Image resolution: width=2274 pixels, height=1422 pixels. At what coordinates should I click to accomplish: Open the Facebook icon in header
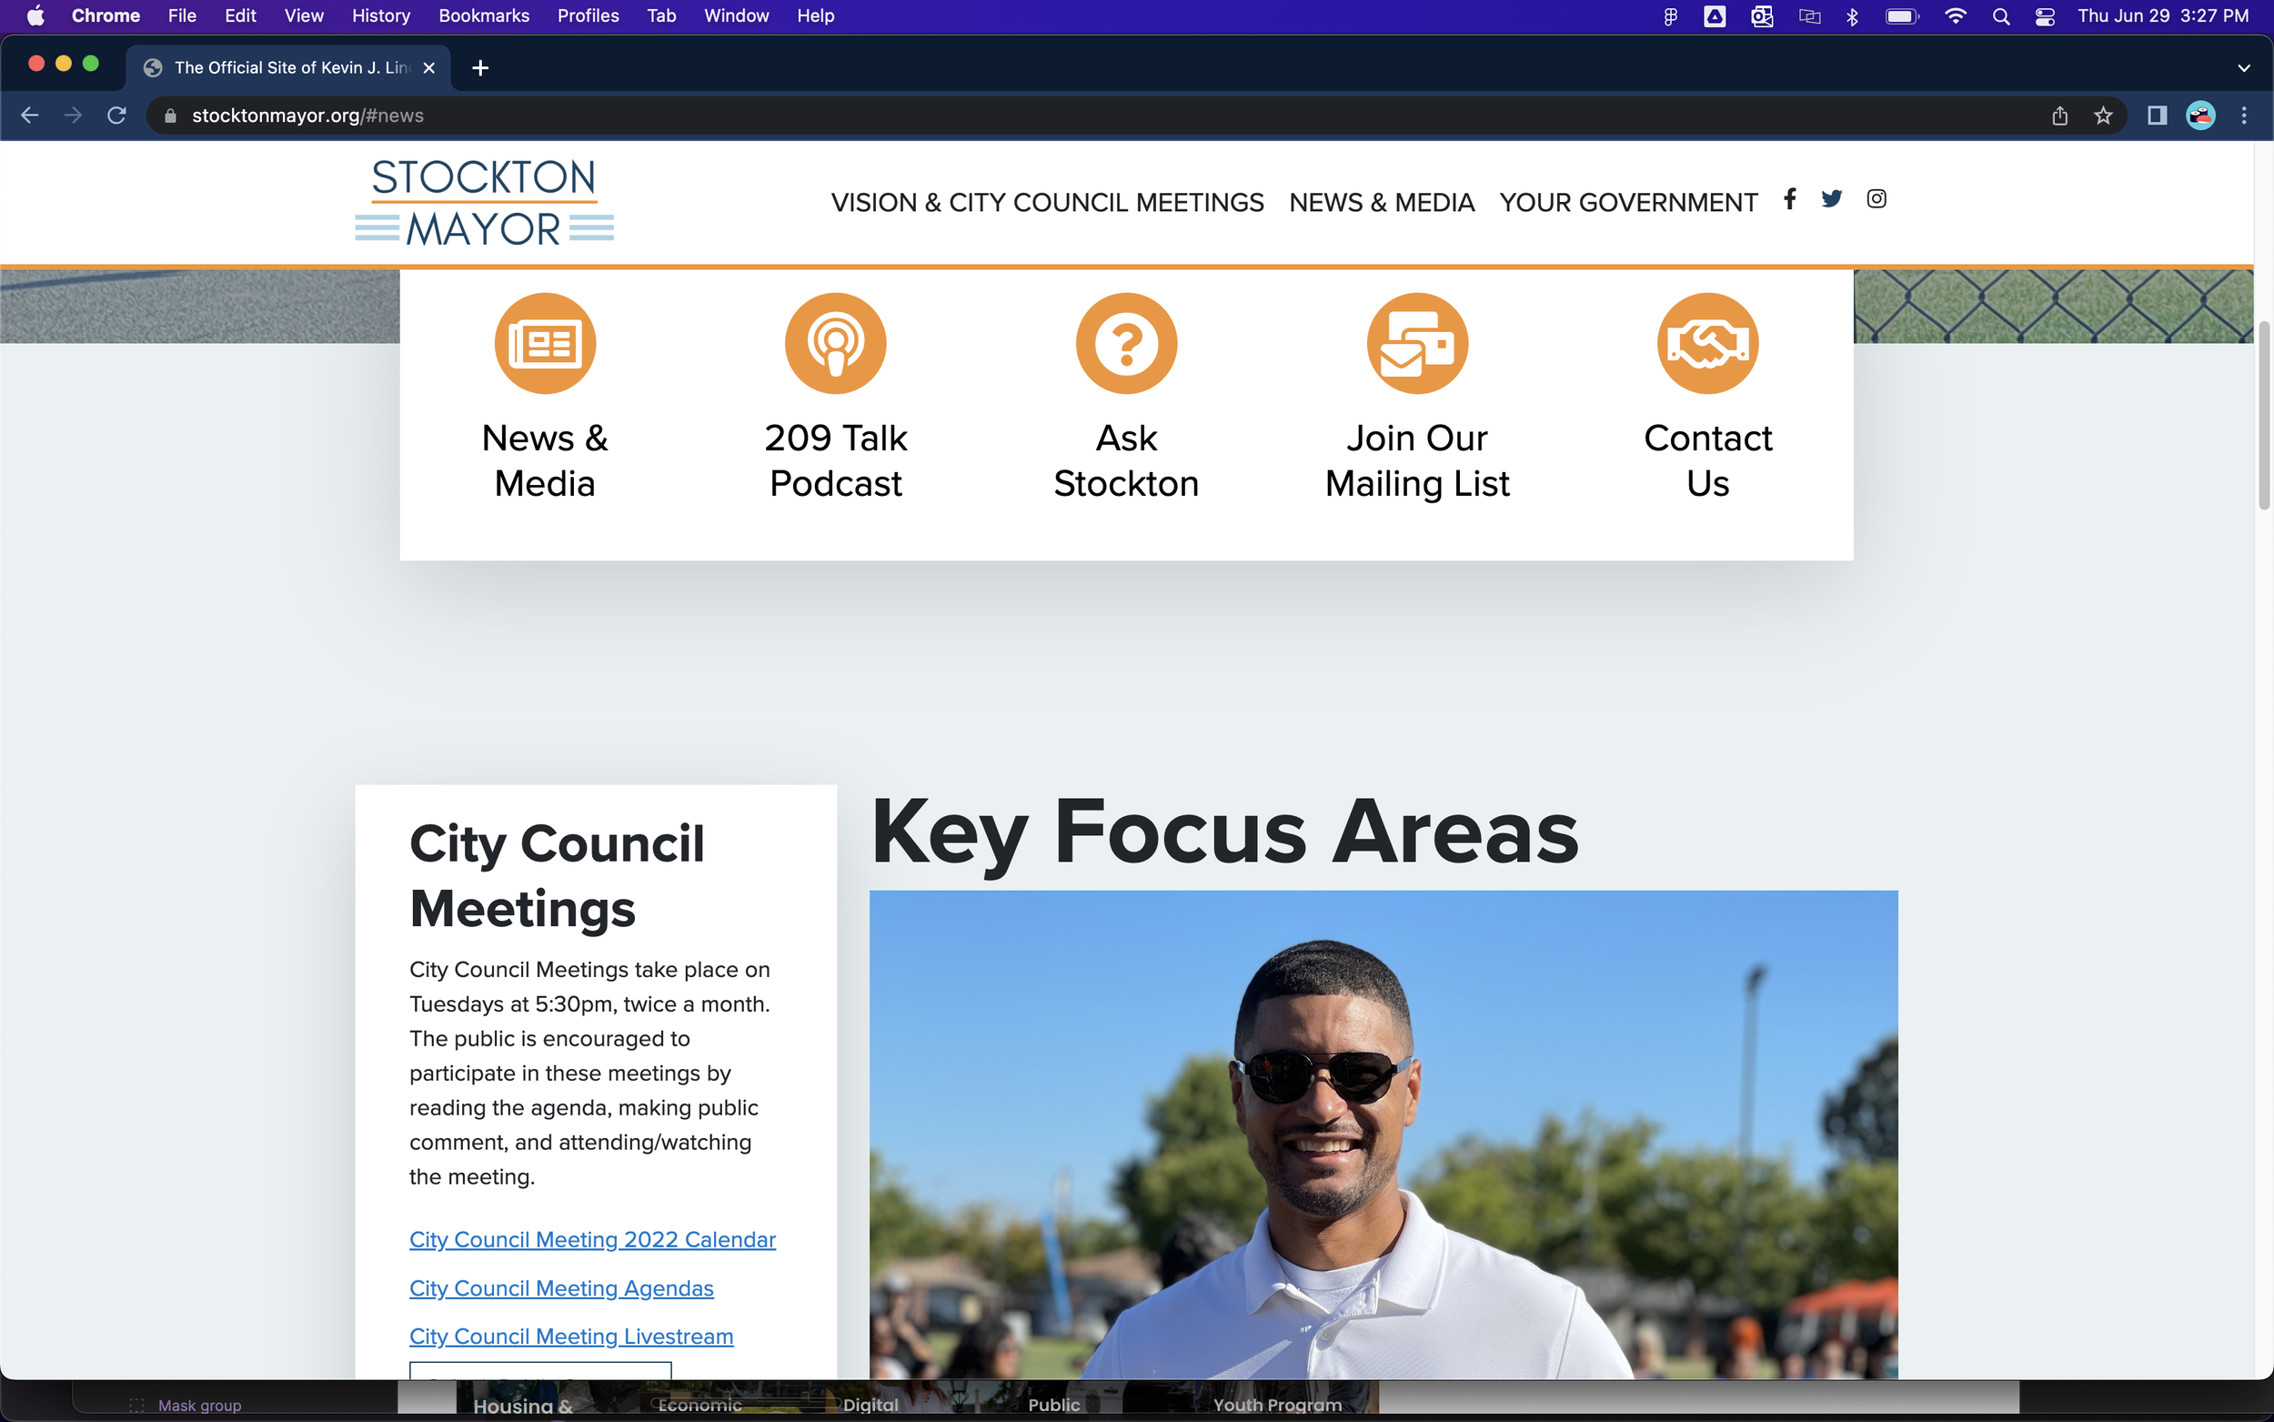point(1790,198)
